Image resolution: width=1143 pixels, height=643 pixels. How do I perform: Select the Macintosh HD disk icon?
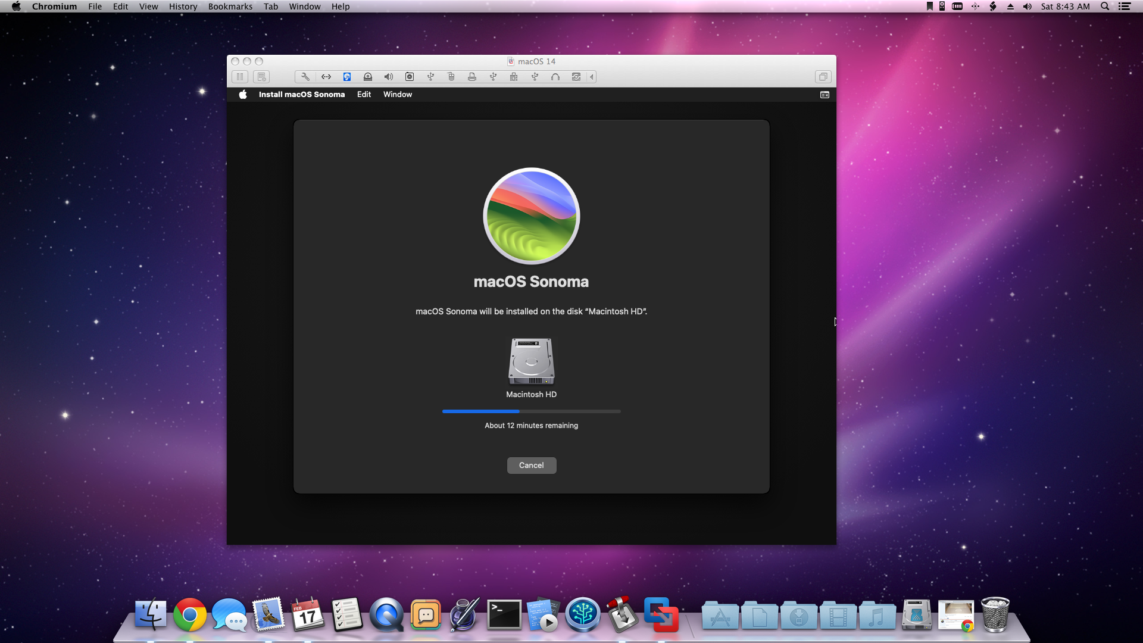(x=531, y=361)
